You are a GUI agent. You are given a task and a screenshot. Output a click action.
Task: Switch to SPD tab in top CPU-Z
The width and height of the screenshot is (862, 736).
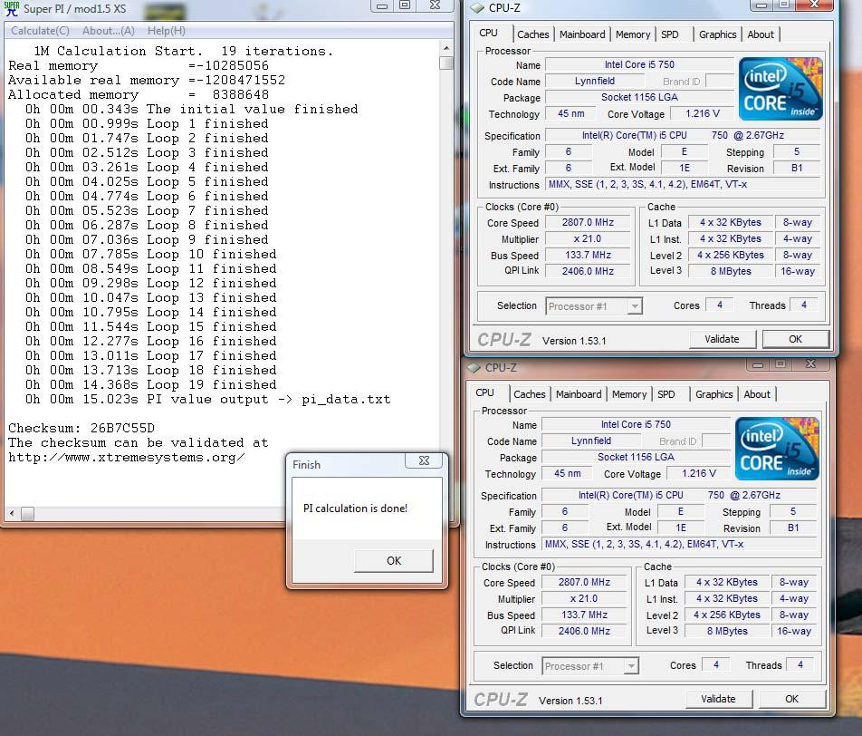(670, 34)
